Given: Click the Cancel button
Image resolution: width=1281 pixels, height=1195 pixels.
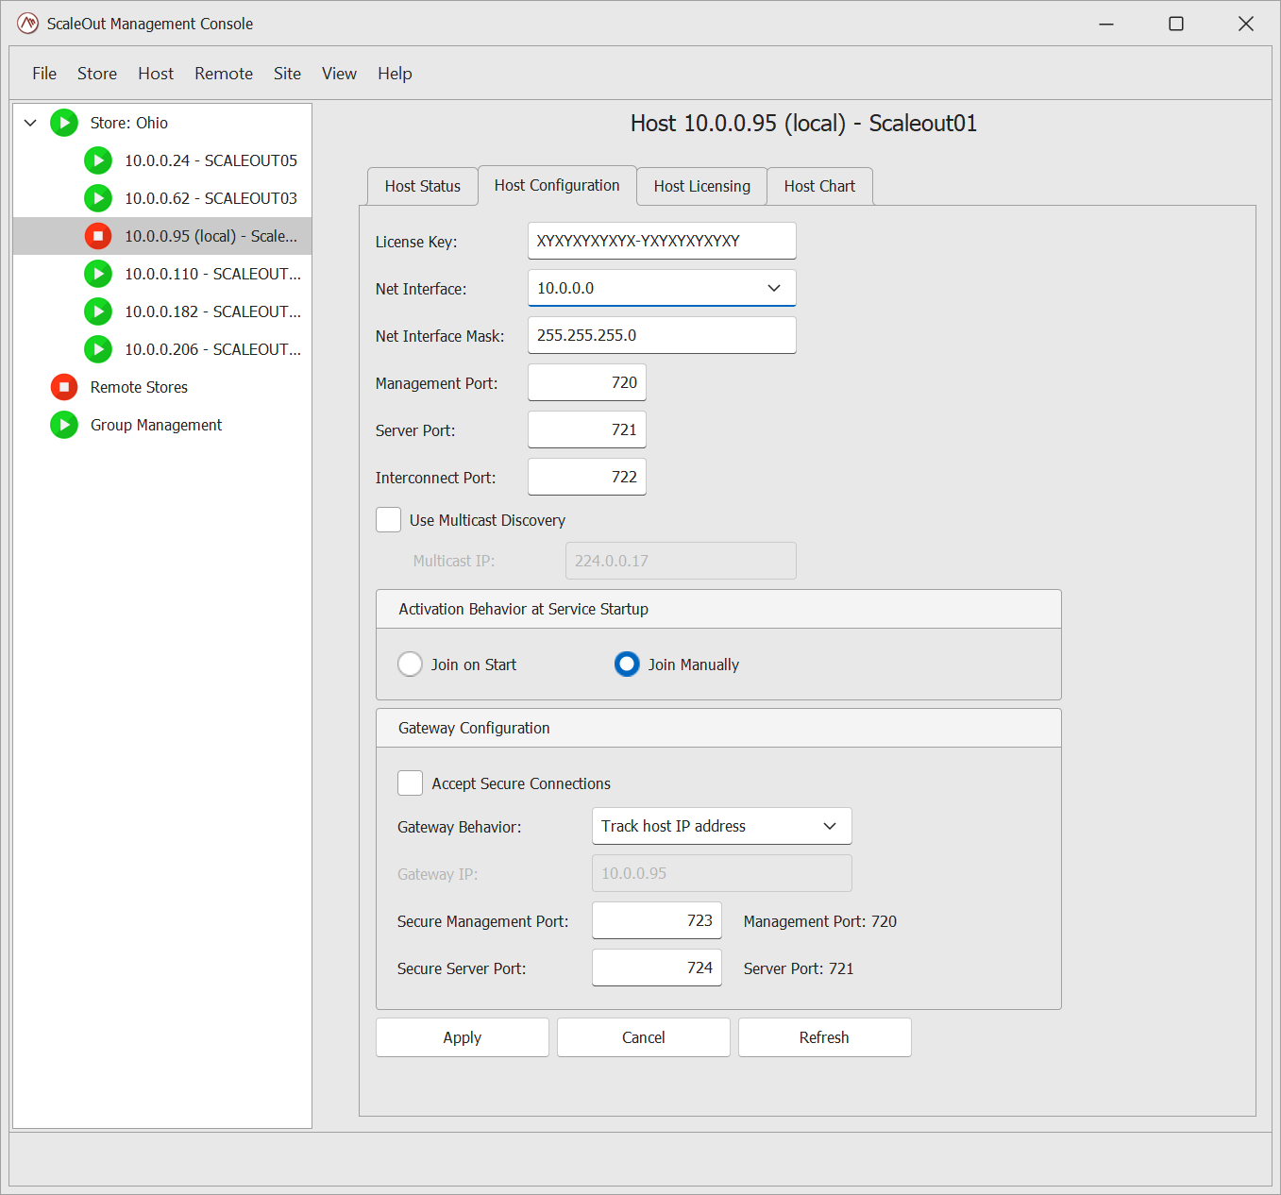Looking at the screenshot, I should pos(644,1037).
